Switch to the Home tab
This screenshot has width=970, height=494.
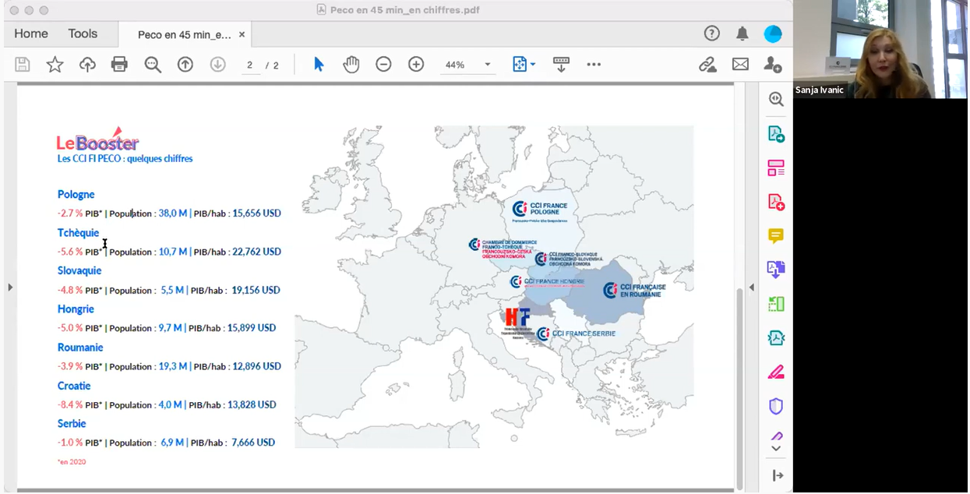click(31, 34)
